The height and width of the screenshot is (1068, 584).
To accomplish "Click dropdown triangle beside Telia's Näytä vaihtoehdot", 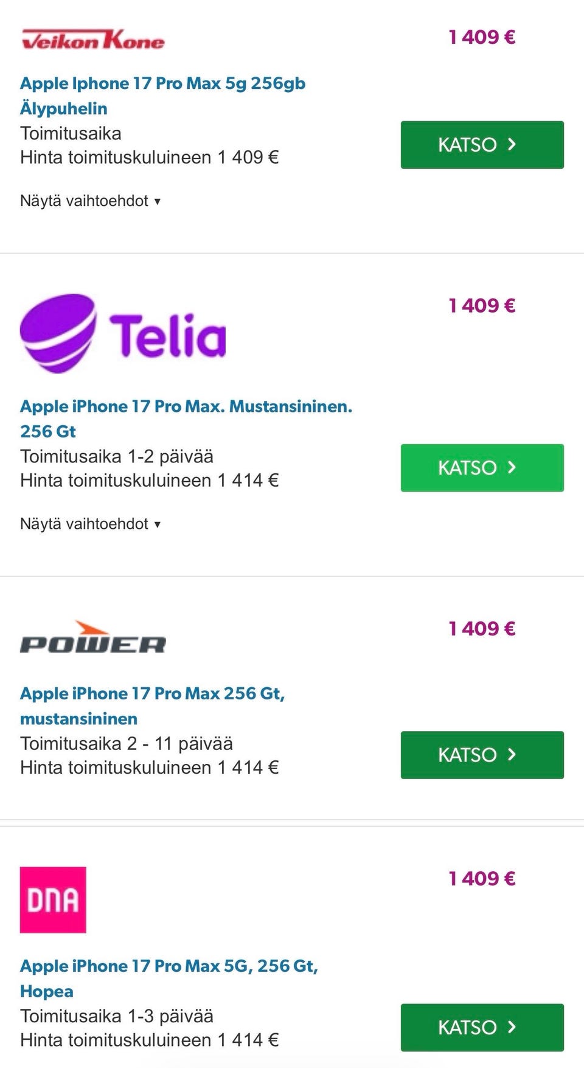I will coord(158,525).
